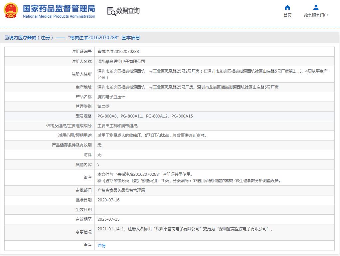Viewport: 340px width, 256px height.
Task: Click the document icon before 境内医疗器械
Action: click(6, 38)
